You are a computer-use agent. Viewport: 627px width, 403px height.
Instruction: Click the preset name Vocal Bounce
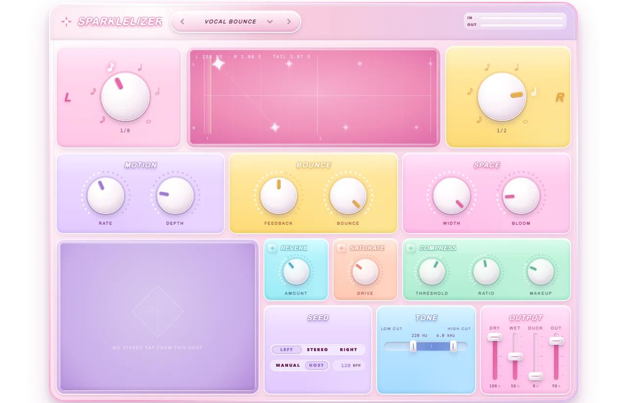[230, 22]
